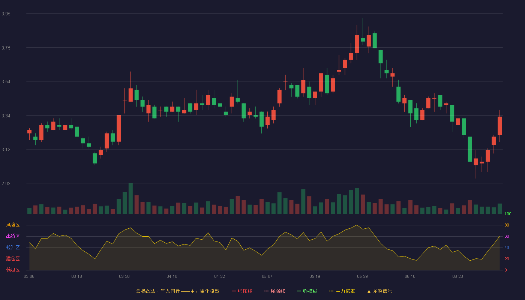Click the 05-19 date label
525x300 pixels.
(x=315, y=276)
